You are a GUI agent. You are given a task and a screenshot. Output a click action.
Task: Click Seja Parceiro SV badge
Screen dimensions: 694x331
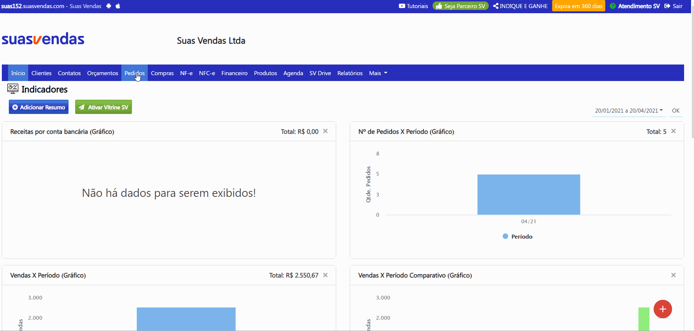(460, 6)
